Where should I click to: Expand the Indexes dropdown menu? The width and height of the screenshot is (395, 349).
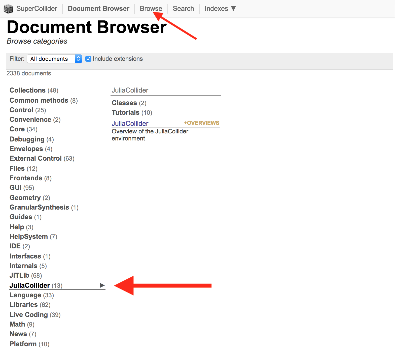(220, 9)
